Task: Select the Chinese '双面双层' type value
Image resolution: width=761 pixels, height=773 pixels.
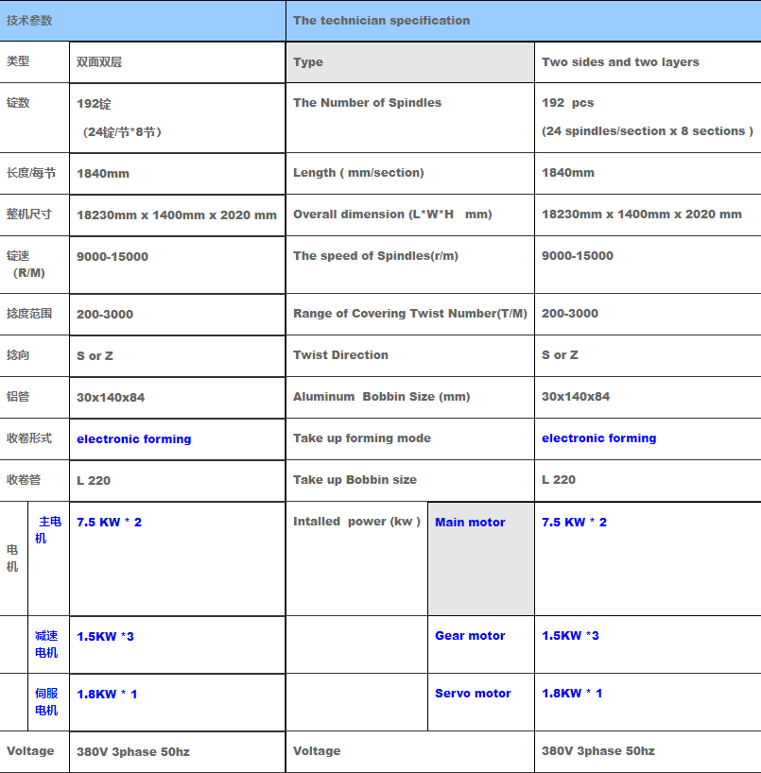Action: coord(99,62)
